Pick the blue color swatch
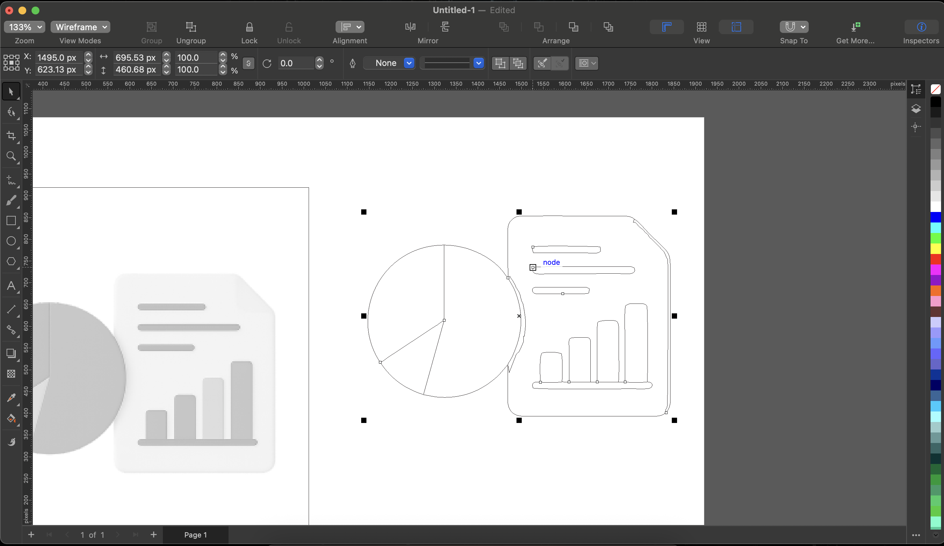 click(x=935, y=217)
